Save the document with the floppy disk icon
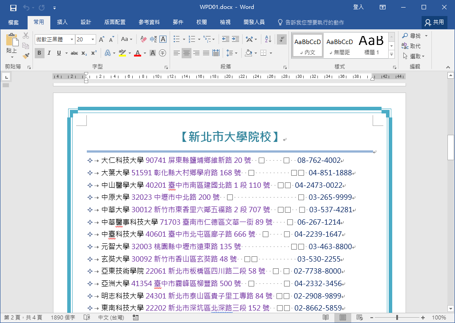The image size is (455, 323). [x=13, y=8]
